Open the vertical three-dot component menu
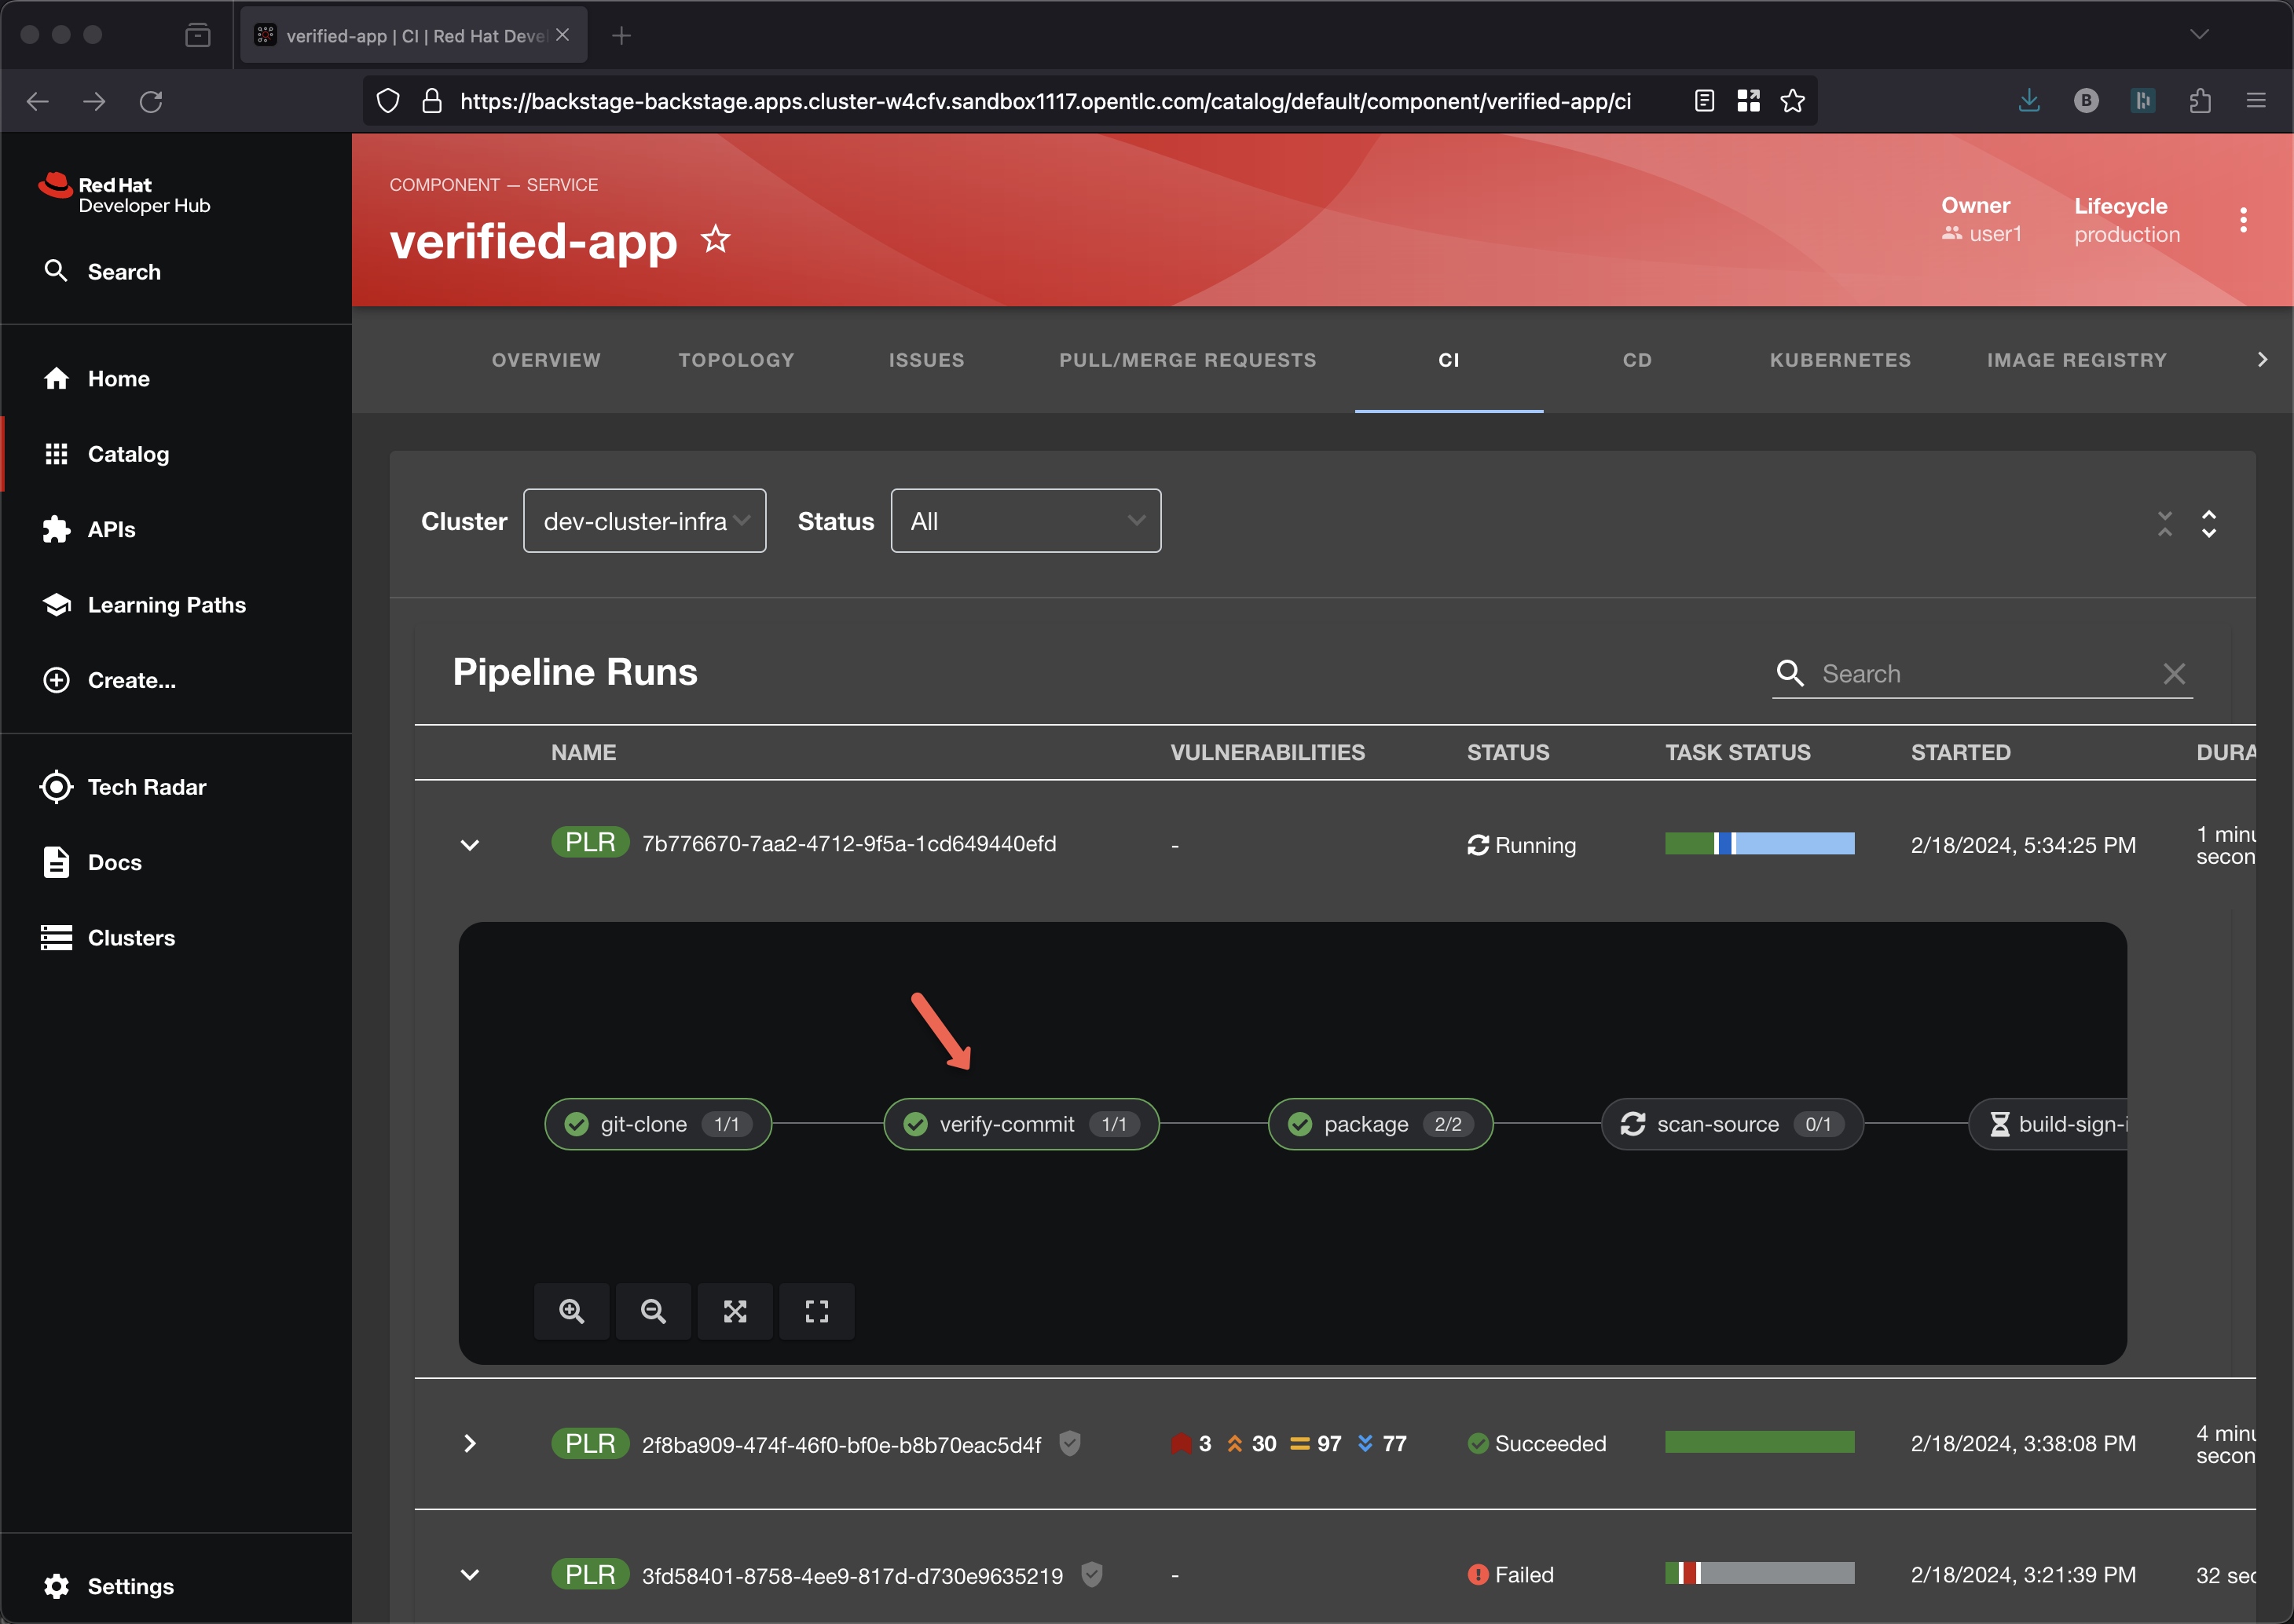Screen dimensions: 2294x1624 click(x=2243, y=220)
